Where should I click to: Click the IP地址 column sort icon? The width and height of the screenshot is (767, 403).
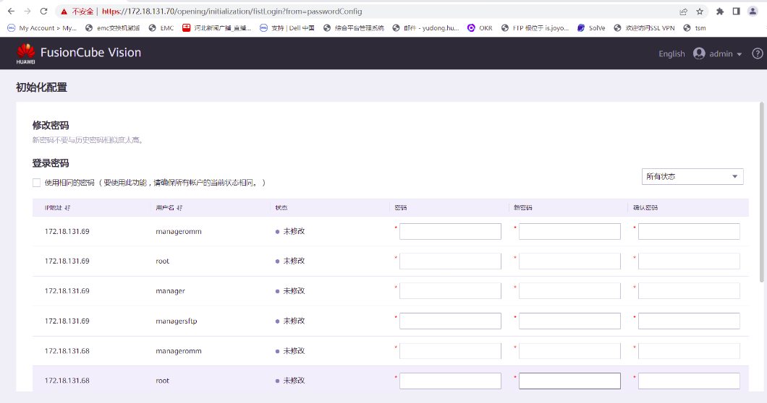click(67, 208)
